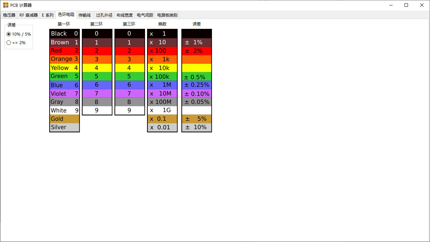The width and height of the screenshot is (430, 242).
Task: Switch to the 稳压器 tab
Action: [9, 15]
